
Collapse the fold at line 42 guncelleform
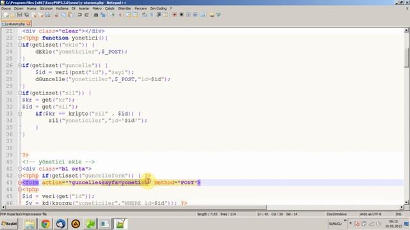pyautogui.click(x=20, y=176)
